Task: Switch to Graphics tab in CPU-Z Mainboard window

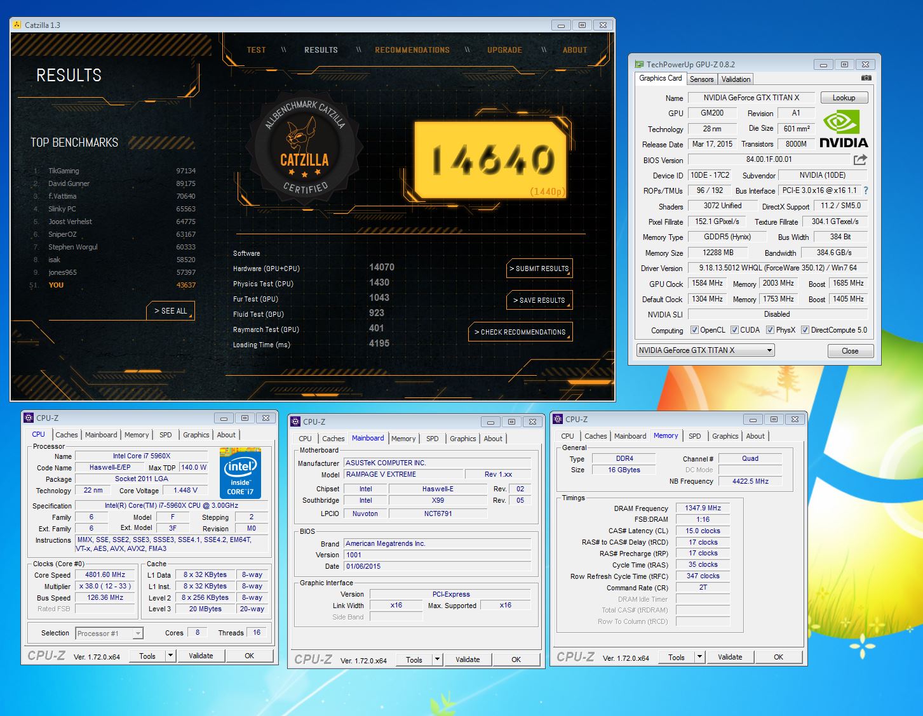Action: (463, 439)
